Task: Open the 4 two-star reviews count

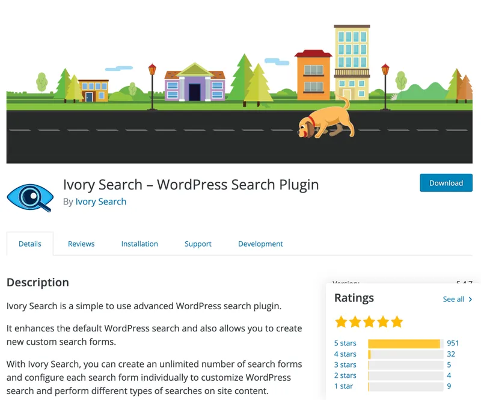Action: pos(449,375)
